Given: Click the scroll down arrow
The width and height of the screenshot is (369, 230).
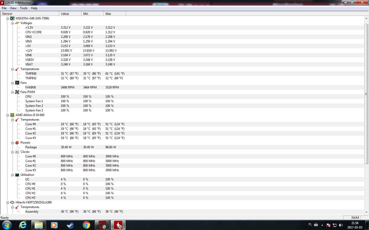Looking at the screenshot, I should coord(366,212).
